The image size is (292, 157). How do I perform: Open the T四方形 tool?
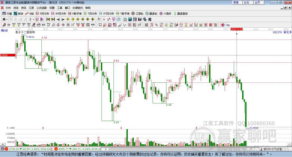point(90,14)
